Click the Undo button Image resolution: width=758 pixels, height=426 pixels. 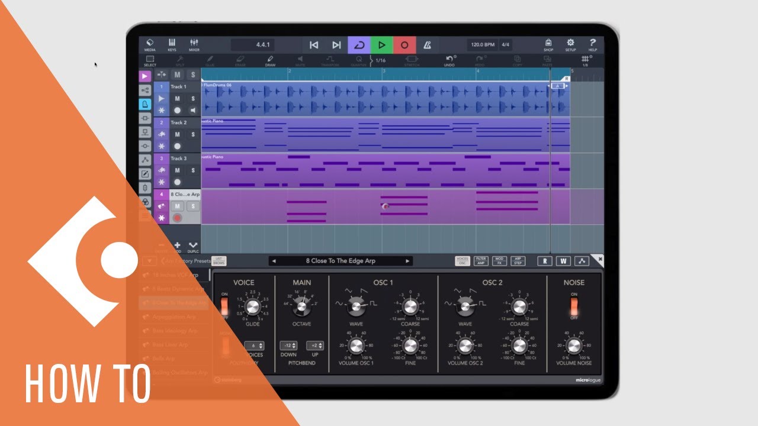click(x=449, y=60)
